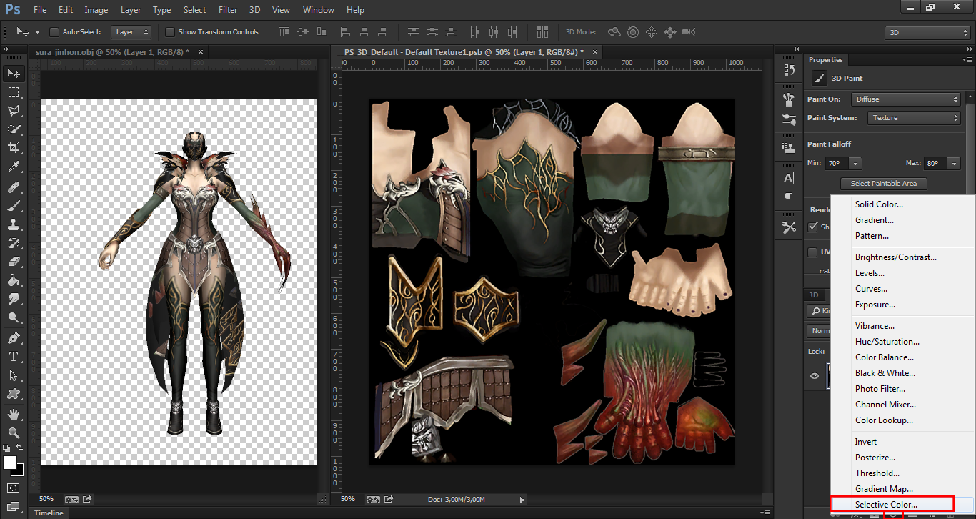The height and width of the screenshot is (519, 976).
Task: Select the Pen tool
Action: pyautogui.click(x=14, y=338)
